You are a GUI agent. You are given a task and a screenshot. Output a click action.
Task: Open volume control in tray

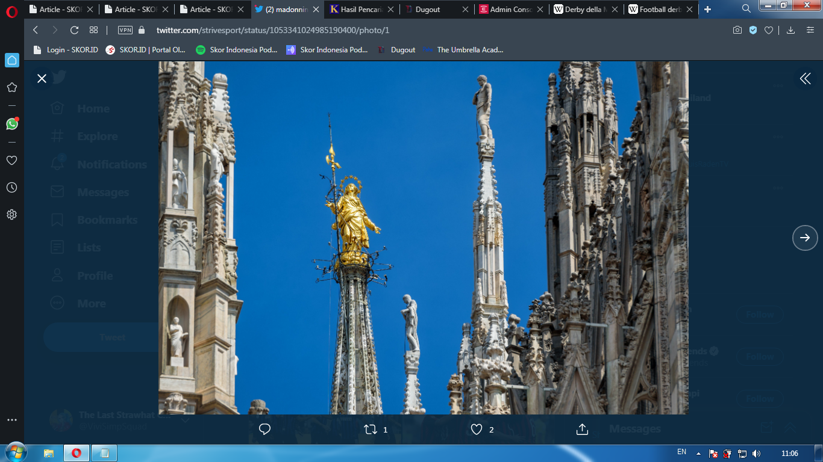tap(757, 454)
